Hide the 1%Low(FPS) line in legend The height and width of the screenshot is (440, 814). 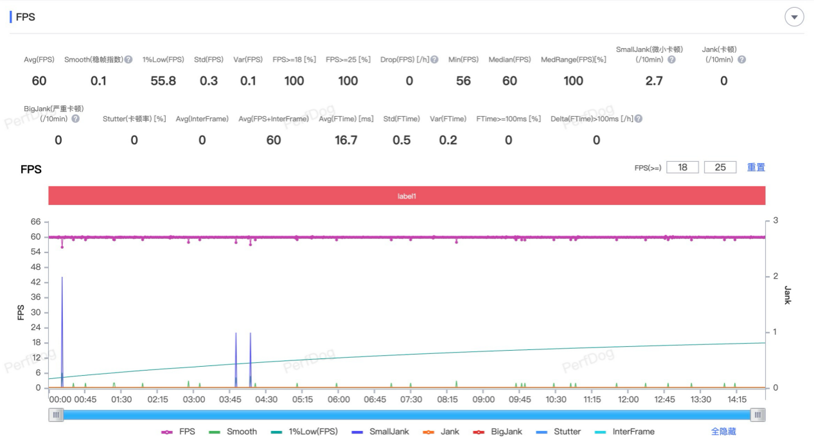[304, 432]
